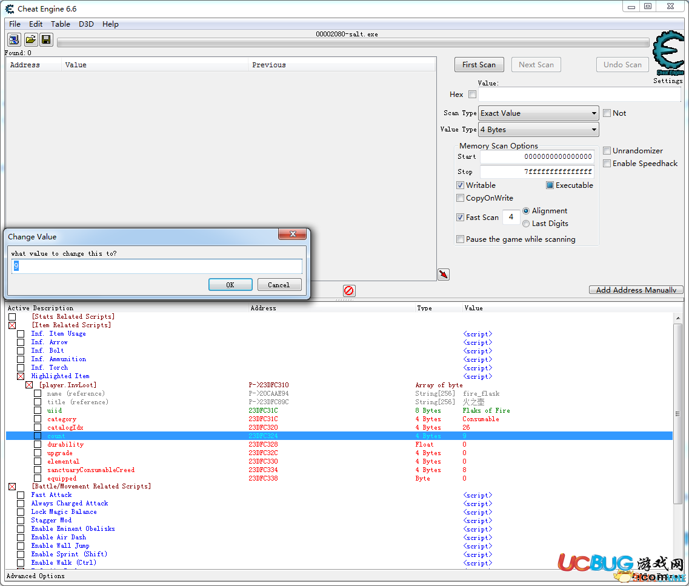This screenshot has width=689, height=586.
Task: Confirm the value change with OK
Action: [230, 285]
